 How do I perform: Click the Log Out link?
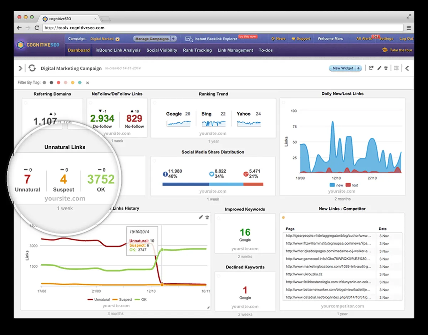pyautogui.click(x=407, y=38)
